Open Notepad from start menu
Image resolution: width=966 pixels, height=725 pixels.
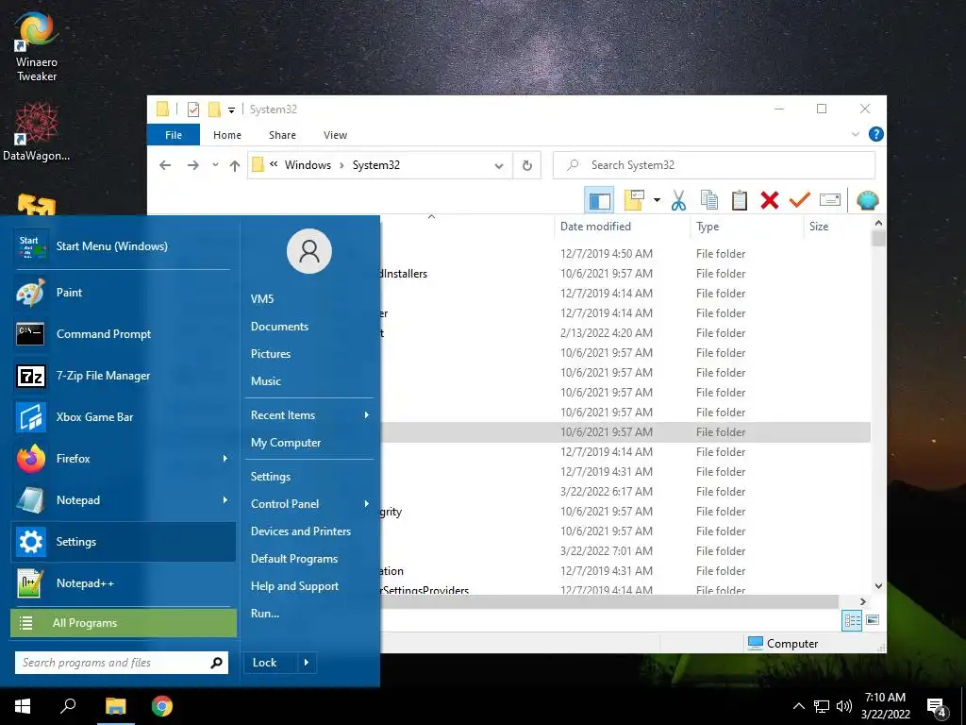click(x=123, y=500)
